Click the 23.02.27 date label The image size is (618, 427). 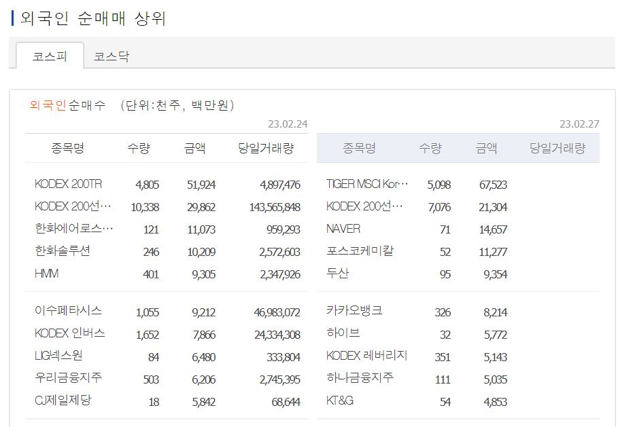click(x=579, y=124)
